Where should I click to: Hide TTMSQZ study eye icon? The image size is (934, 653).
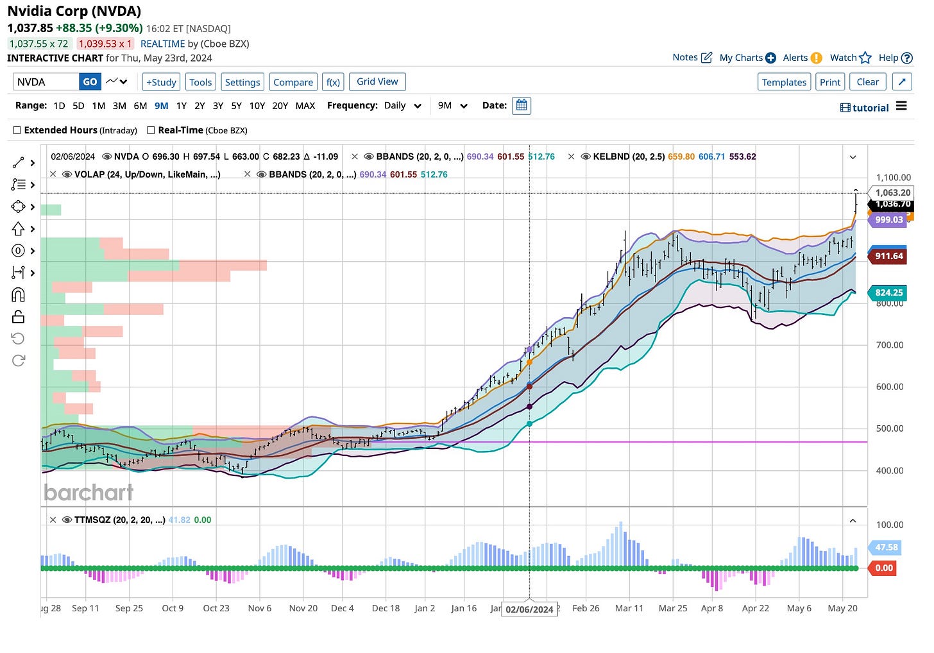click(x=67, y=520)
